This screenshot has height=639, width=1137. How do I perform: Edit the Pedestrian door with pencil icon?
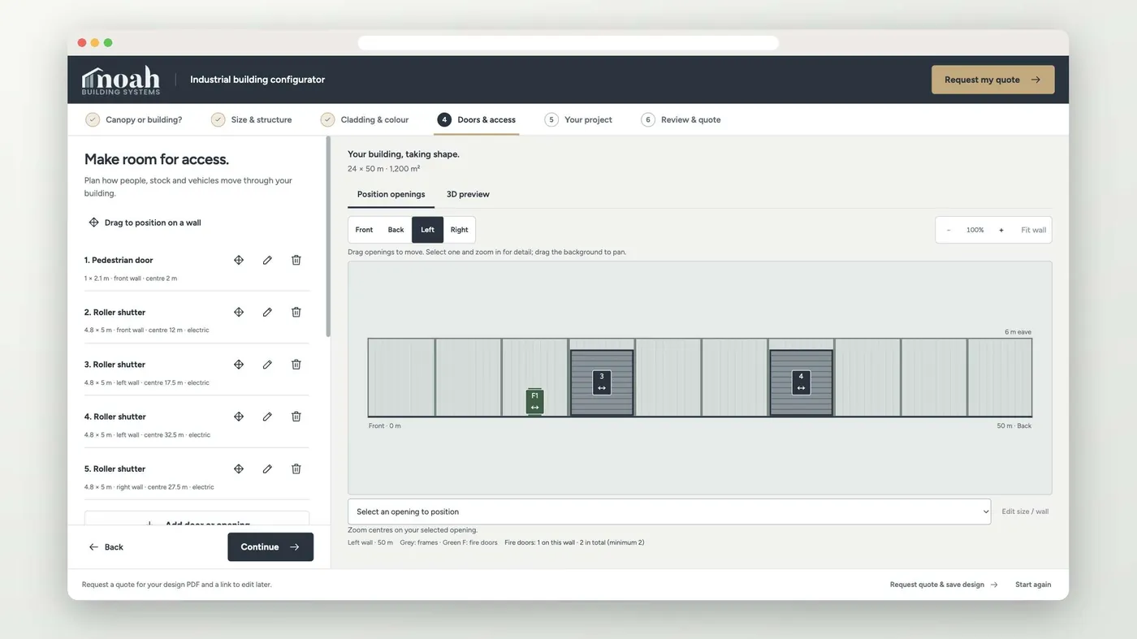tap(267, 260)
